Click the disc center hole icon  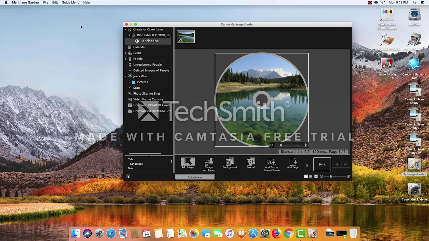[261, 99]
